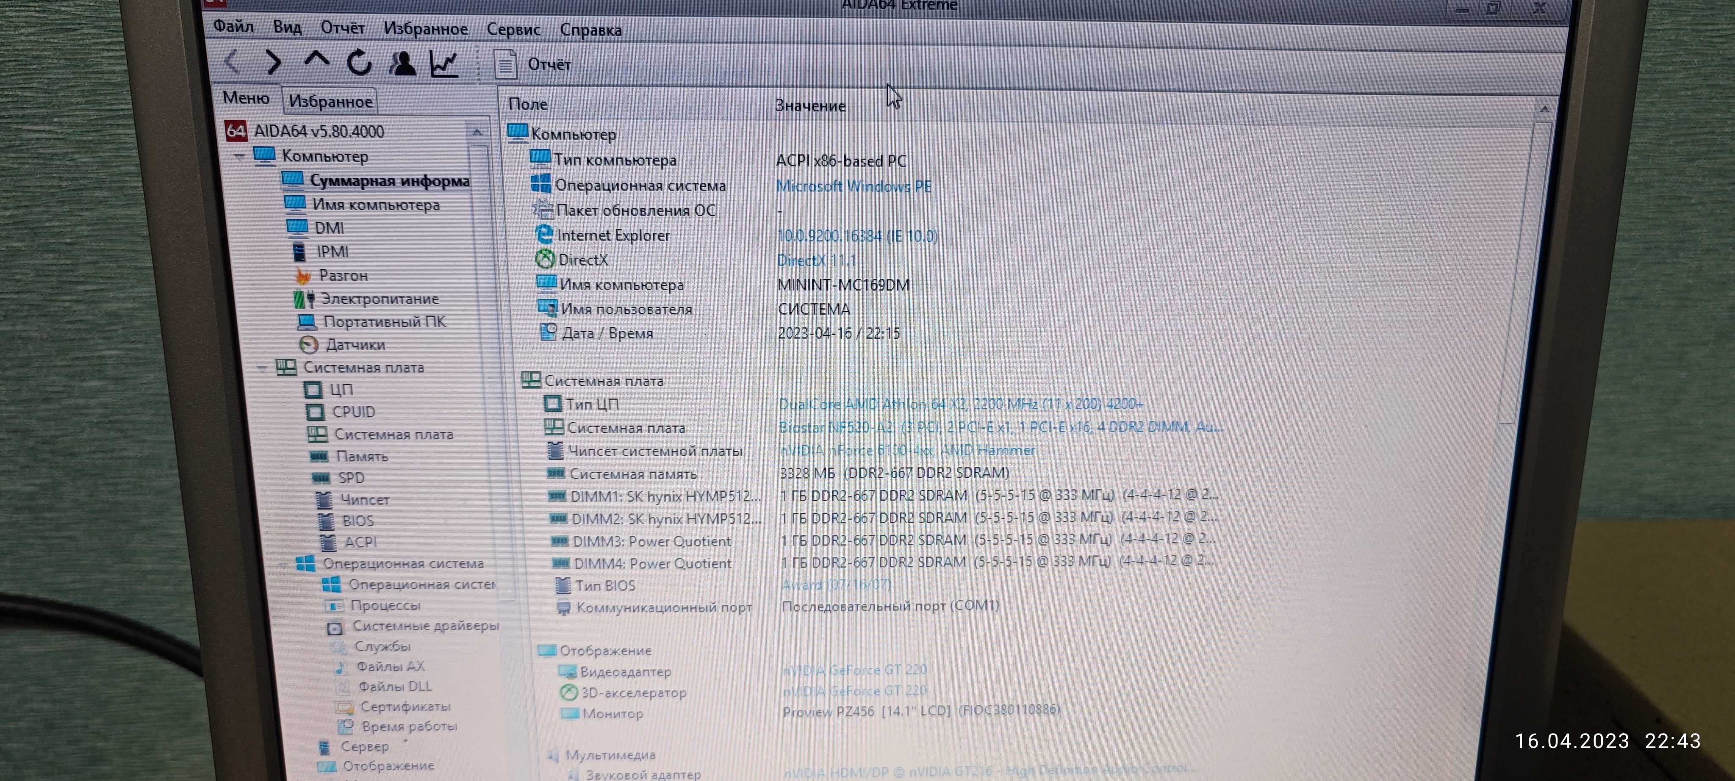
Task: Open DMI tree item
Action: (x=315, y=227)
